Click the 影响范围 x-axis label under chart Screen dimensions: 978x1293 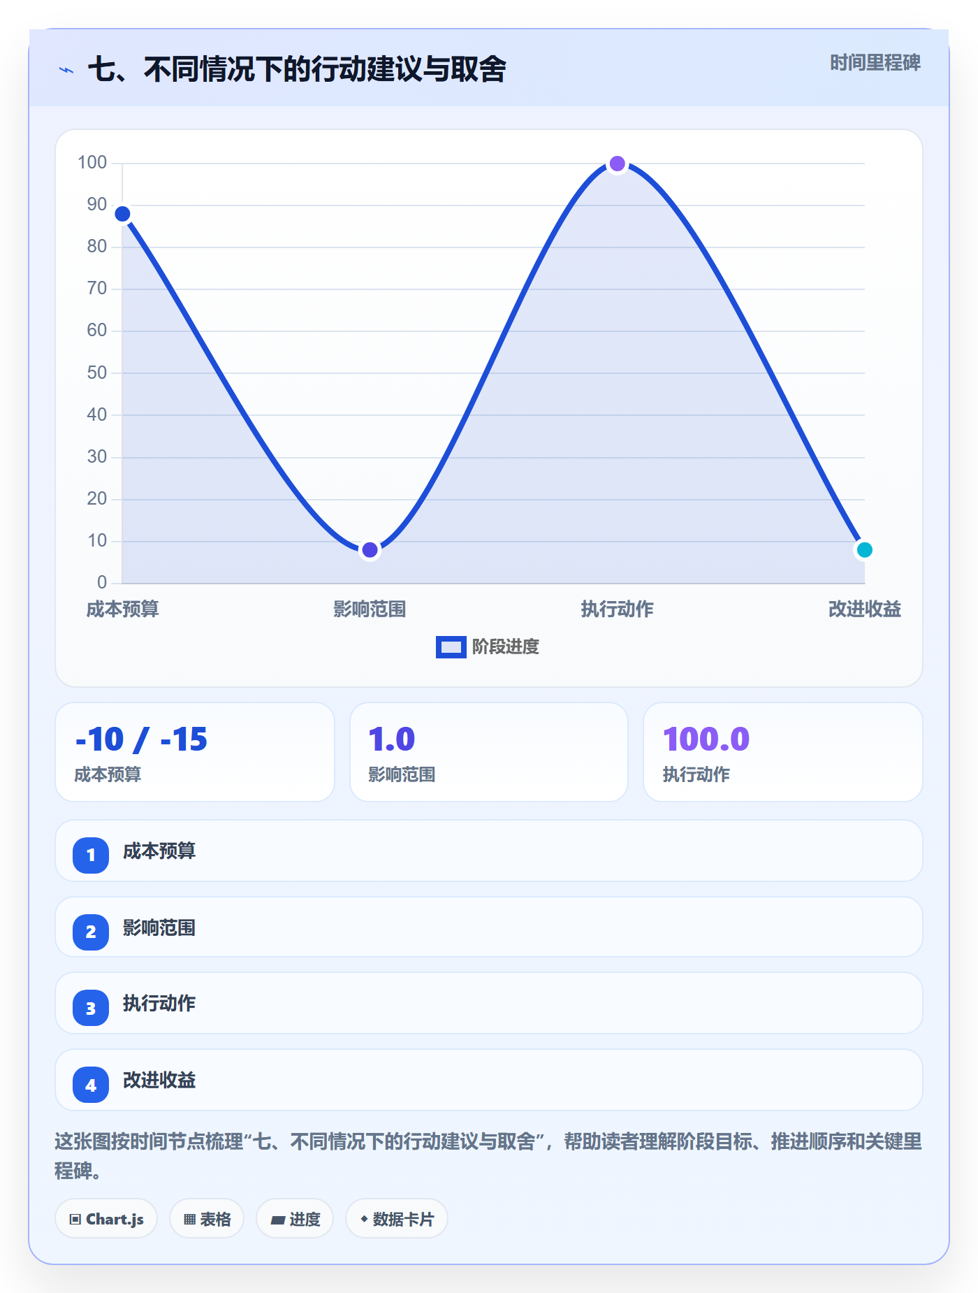click(x=370, y=609)
